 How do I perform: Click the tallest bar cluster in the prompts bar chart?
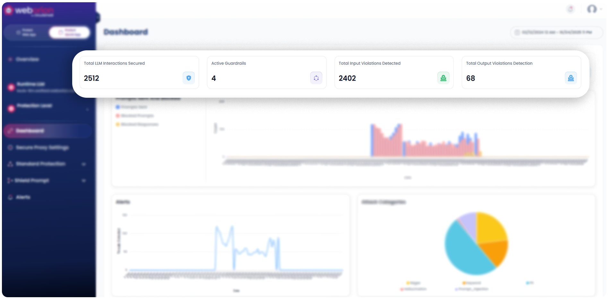click(386, 140)
